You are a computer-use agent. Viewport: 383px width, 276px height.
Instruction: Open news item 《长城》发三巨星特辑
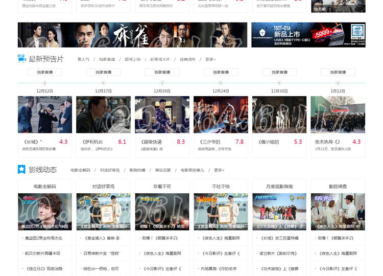pos(279,238)
